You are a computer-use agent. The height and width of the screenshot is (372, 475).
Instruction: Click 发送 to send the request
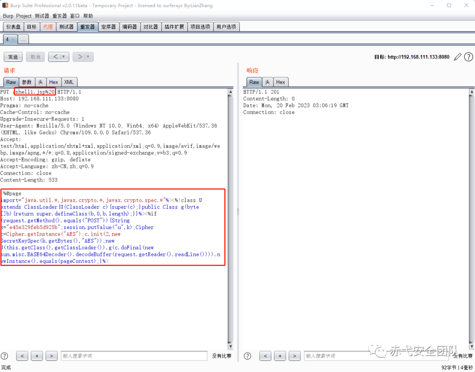click(x=13, y=57)
